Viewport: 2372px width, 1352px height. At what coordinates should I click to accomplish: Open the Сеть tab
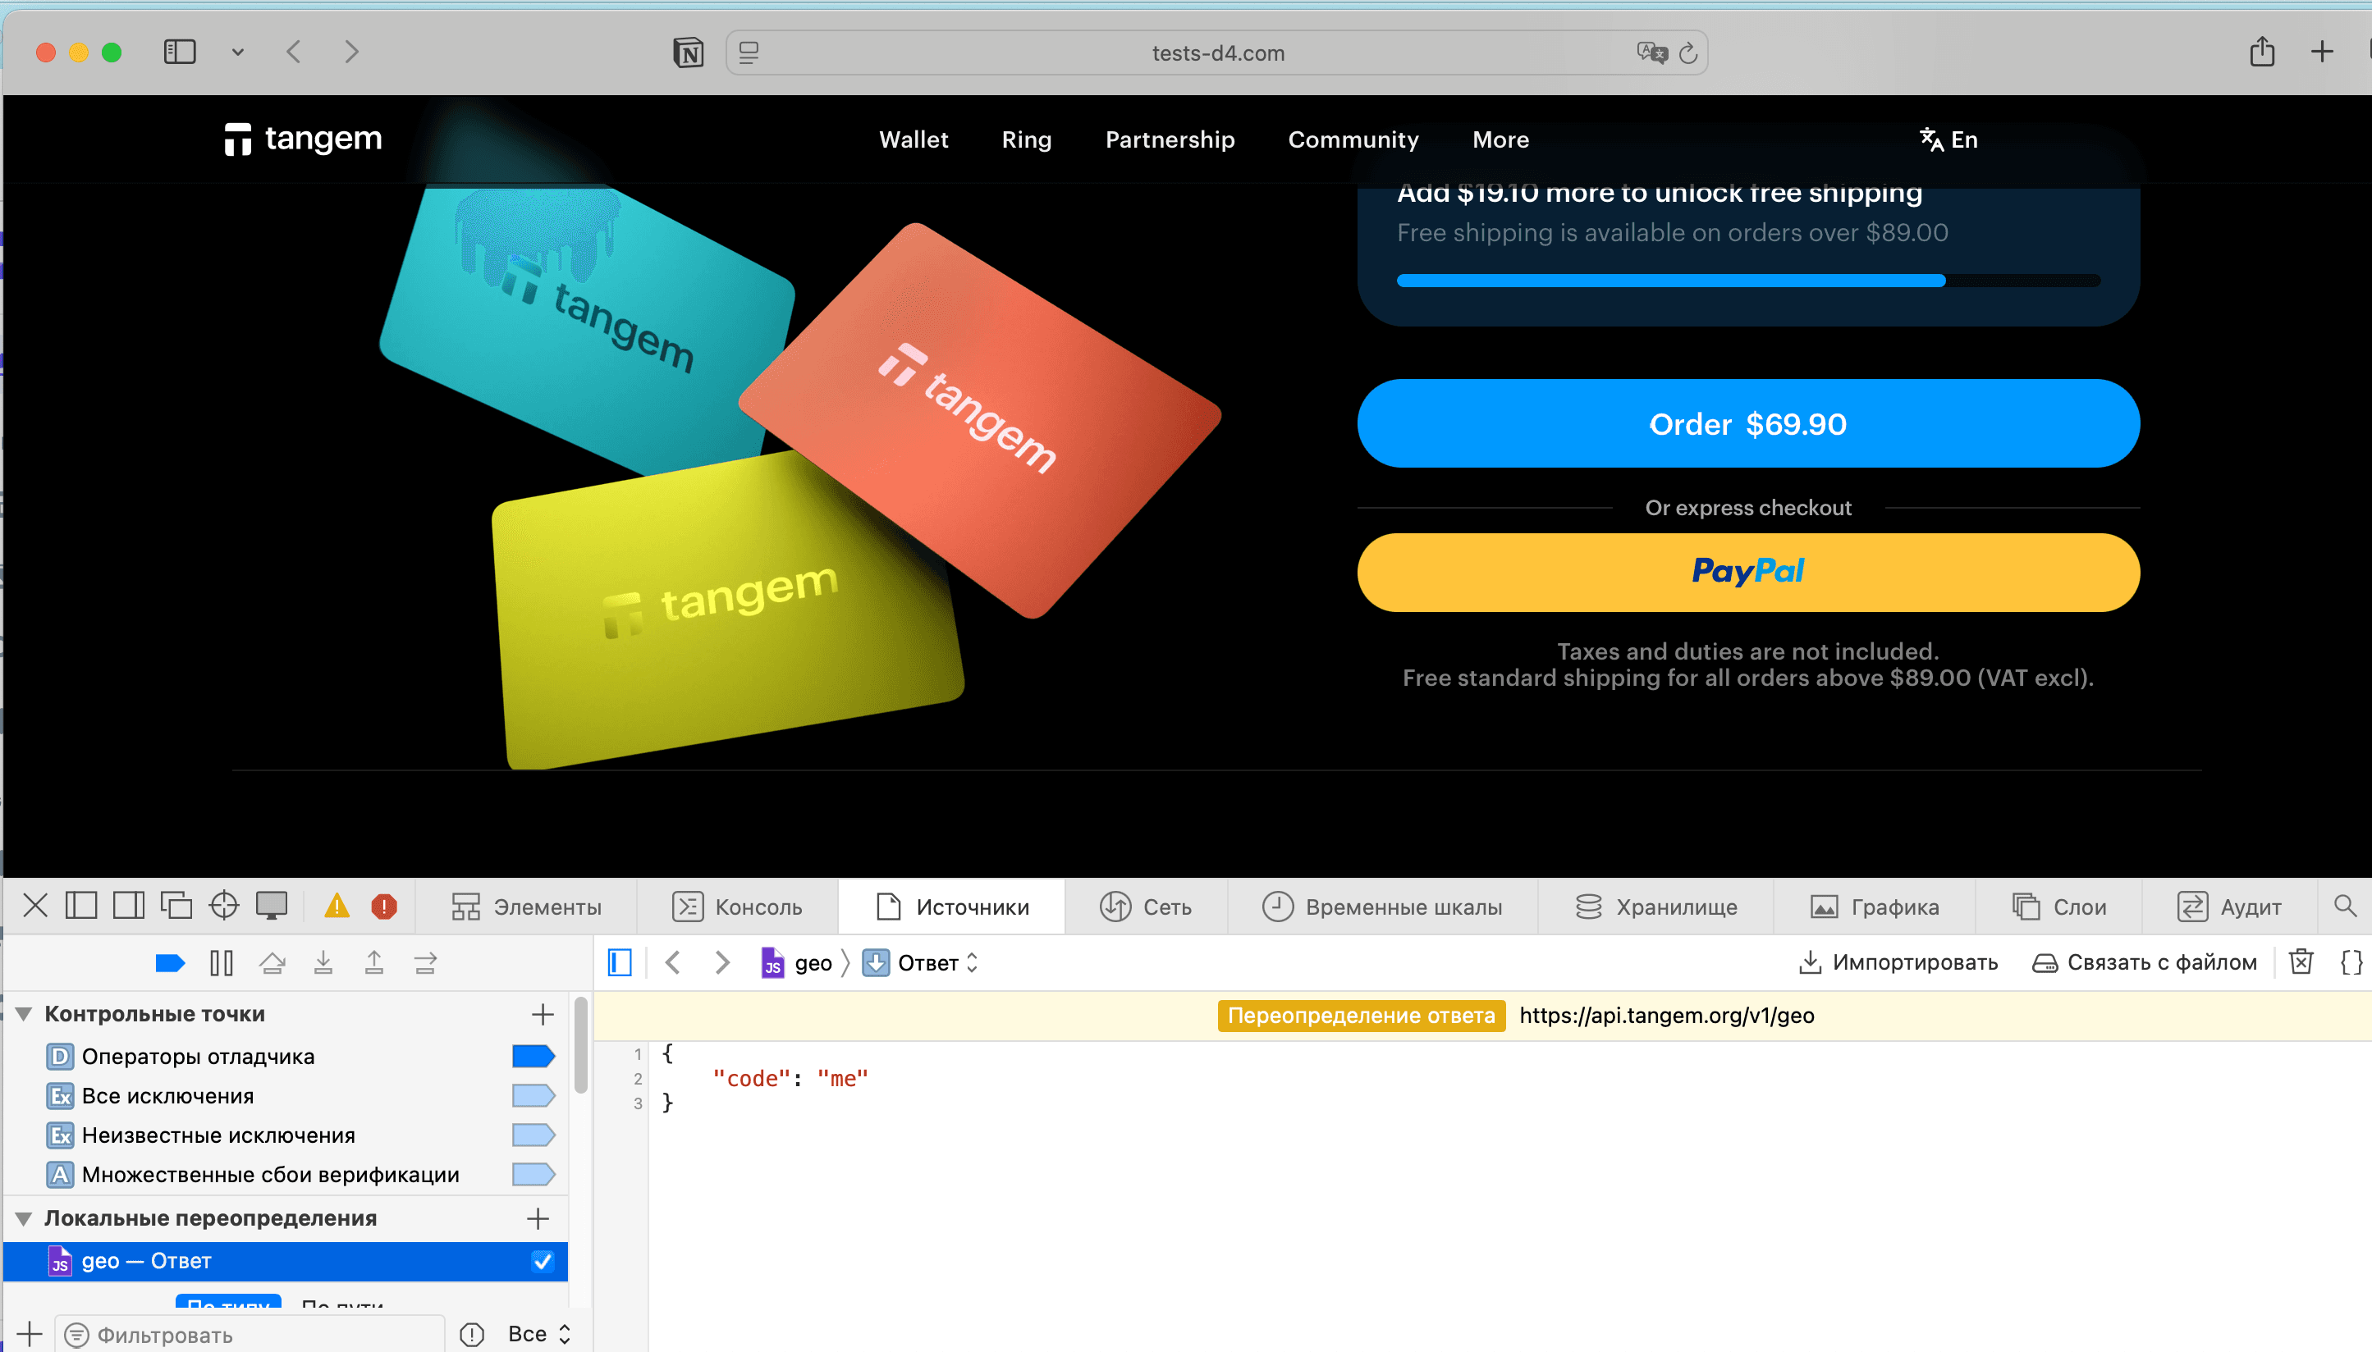pos(1146,907)
